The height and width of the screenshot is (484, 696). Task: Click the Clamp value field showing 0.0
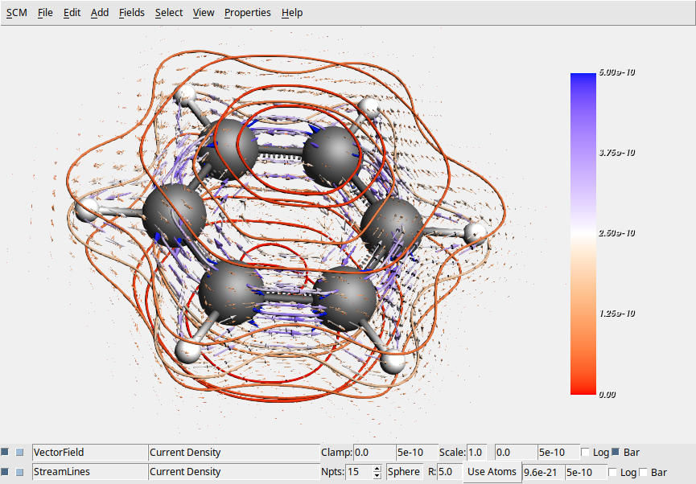pos(374,452)
